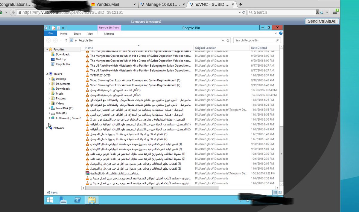Focus the browser Search box
Image resolution: width=359 pixels, height=212 pixels.
(x=282, y=13)
